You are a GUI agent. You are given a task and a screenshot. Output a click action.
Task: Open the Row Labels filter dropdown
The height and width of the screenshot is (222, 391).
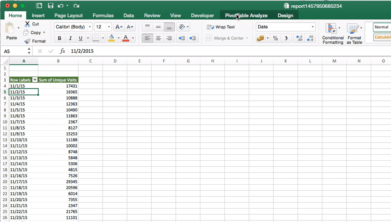click(x=35, y=80)
